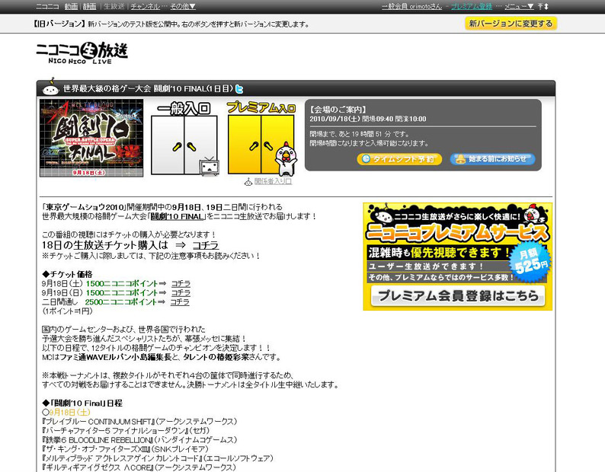This screenshot has height=472, width=605.
Task: Click the Twitter bird icon beside the title
Action: [239, 89]
